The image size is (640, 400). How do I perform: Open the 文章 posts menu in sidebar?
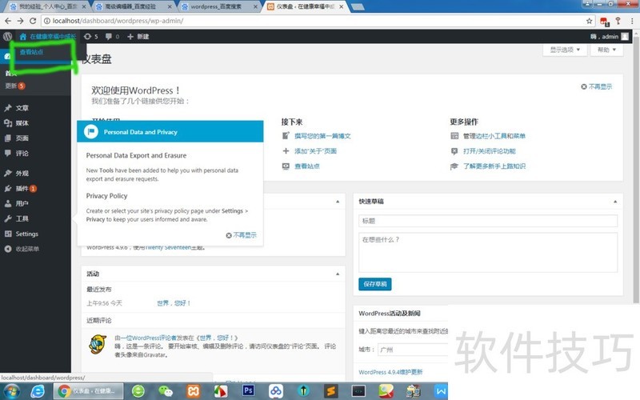click(22, 108)
